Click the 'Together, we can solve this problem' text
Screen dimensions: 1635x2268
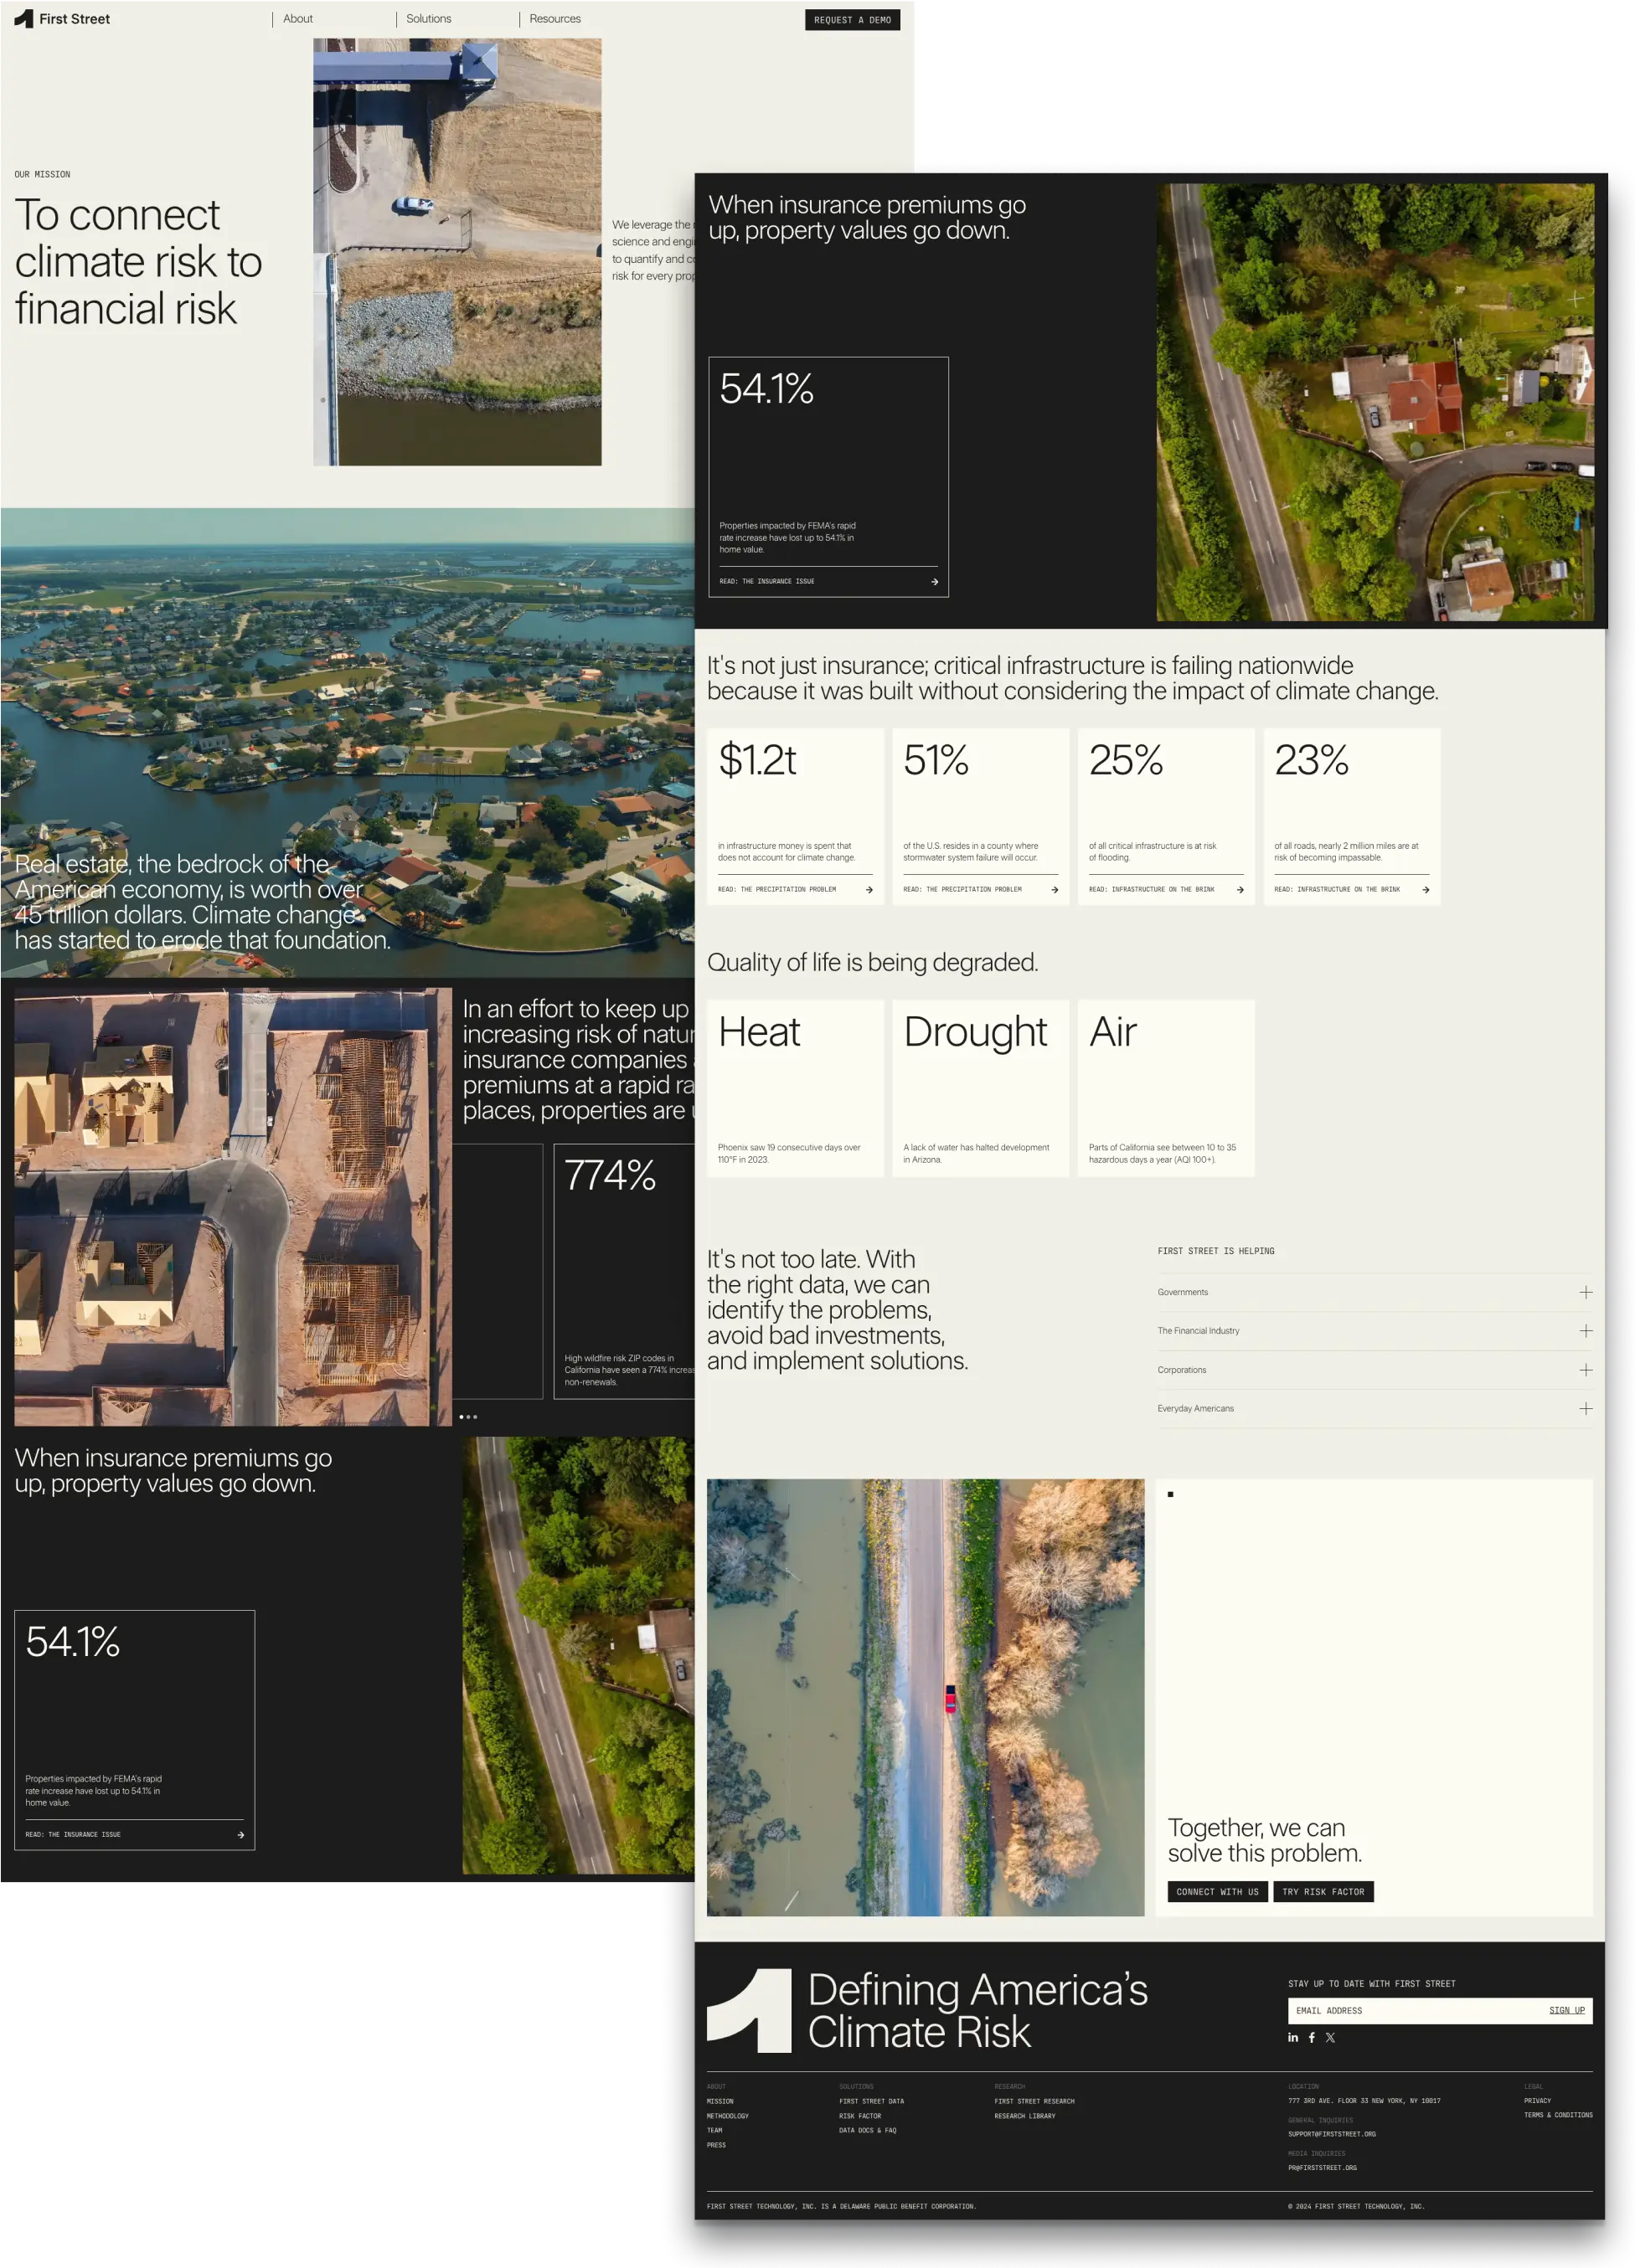(x=1265, y=1841)
